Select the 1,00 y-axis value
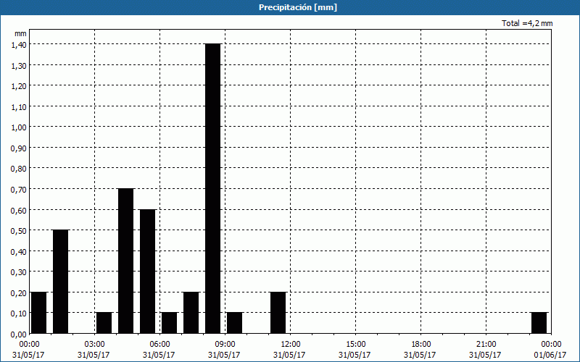580x362 pixels. click(19, 127)
